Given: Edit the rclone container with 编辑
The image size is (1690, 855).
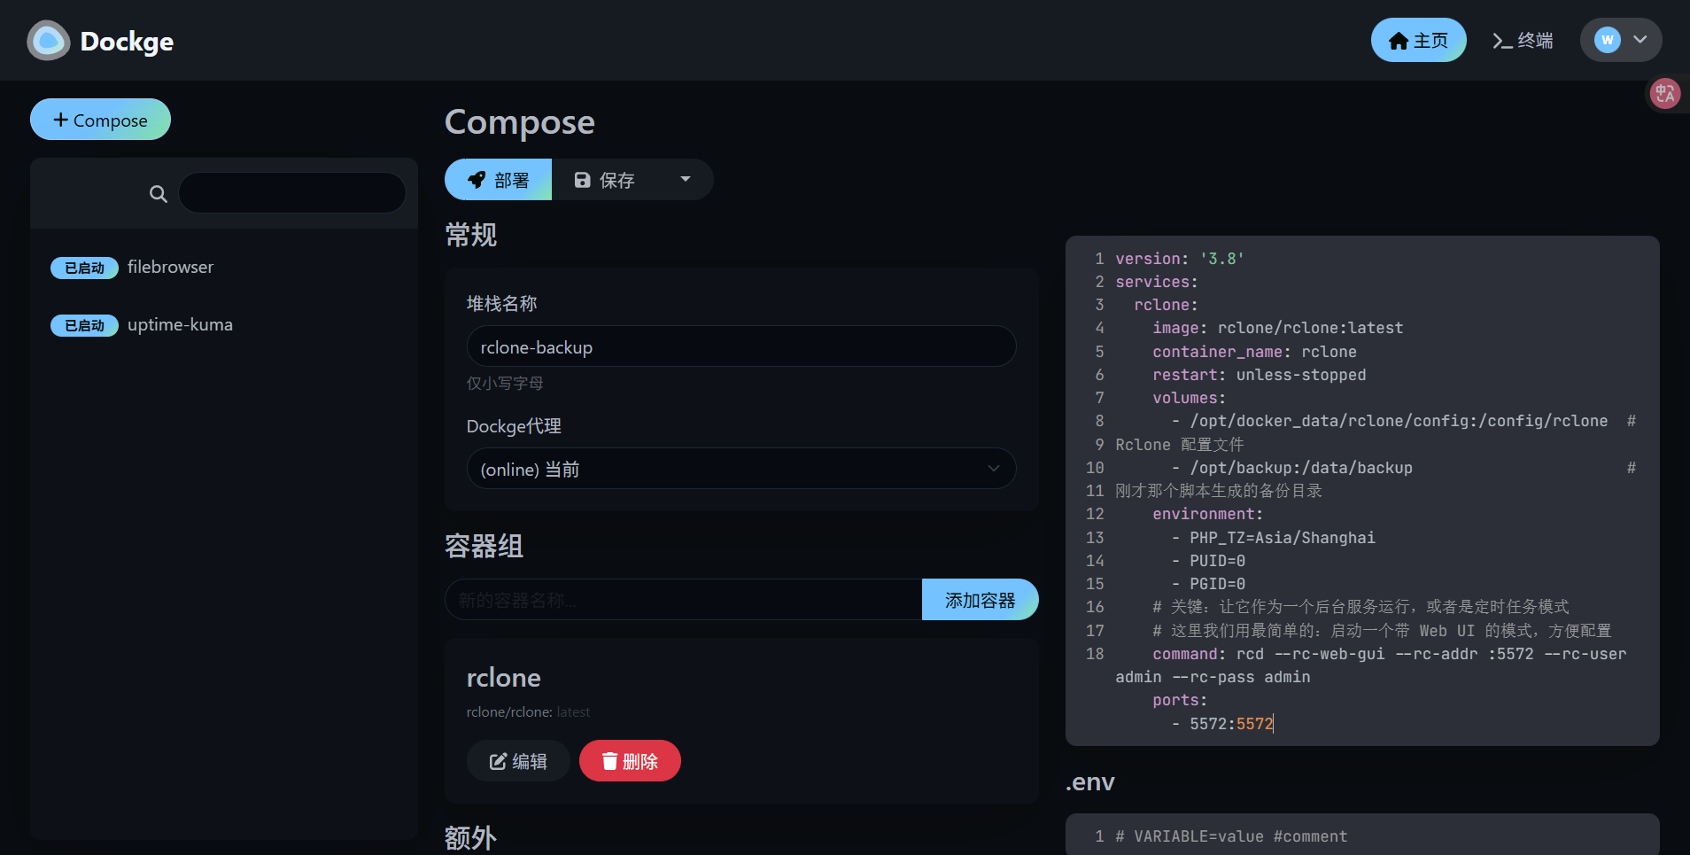Looking at the screenshot, I should point(518,761).
